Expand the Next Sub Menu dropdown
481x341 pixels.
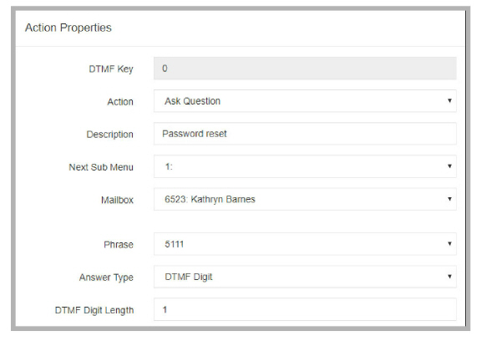tap(305, 166)
